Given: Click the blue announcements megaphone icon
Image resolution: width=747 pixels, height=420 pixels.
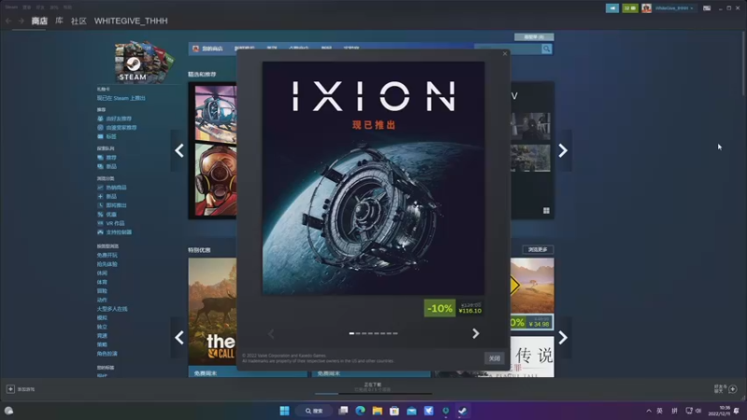Looking at the screenshot, I should pos(613,8).
